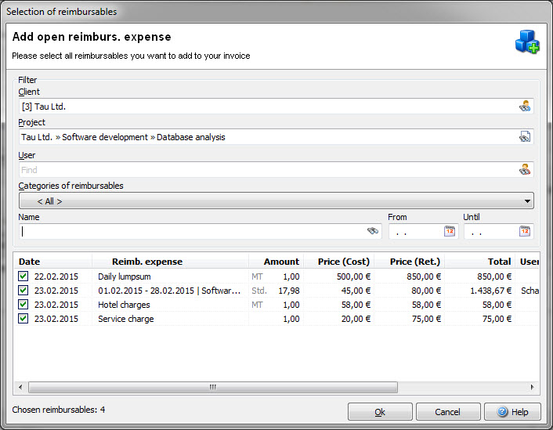Deselect the Service charge row checkbox

[x=23, y=319]
